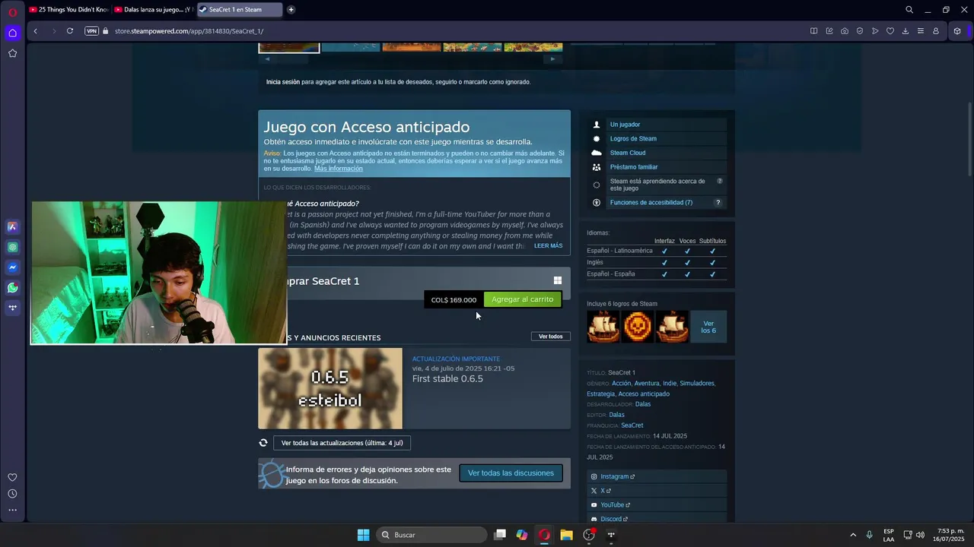Screen dimensions: 974x547
Task: Open 'Simuladores' genre link
Action: pyautogui.click(x=697, y=384)
